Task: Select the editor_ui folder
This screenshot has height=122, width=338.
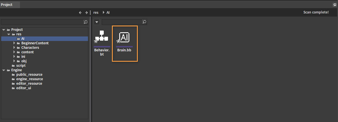Action: click(45, 88)
